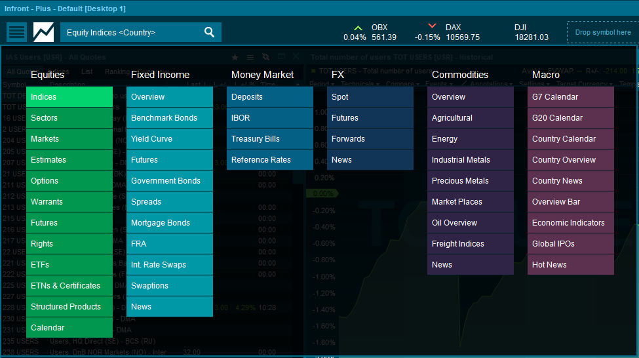
Task: Click the DJI index ticker
Action: point(532,32)
